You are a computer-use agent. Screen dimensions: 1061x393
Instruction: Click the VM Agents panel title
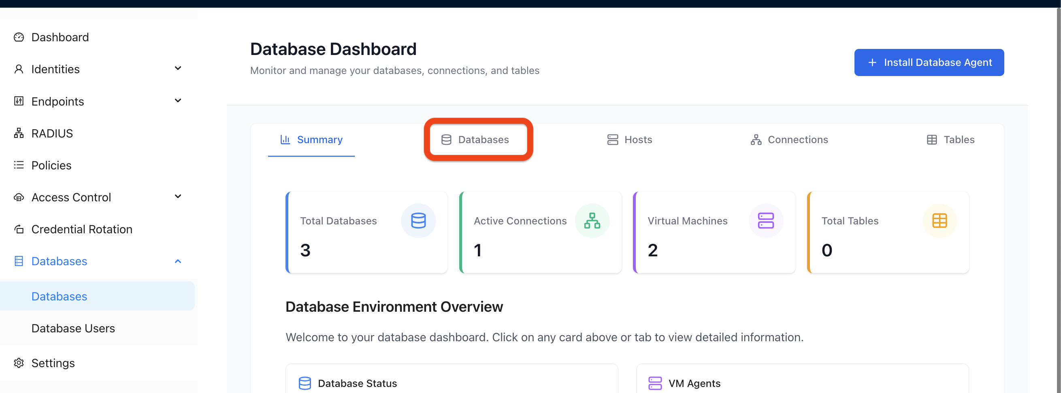tap(694, 383)
